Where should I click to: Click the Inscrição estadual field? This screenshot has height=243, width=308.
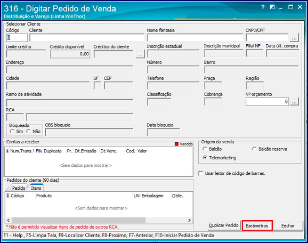pyautogui.click(x=173, y=53)
